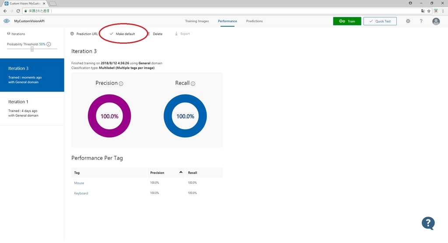The height and width of the screenshot is (243, 448).
Task: Click Make default
Action: tap(122, 34)
